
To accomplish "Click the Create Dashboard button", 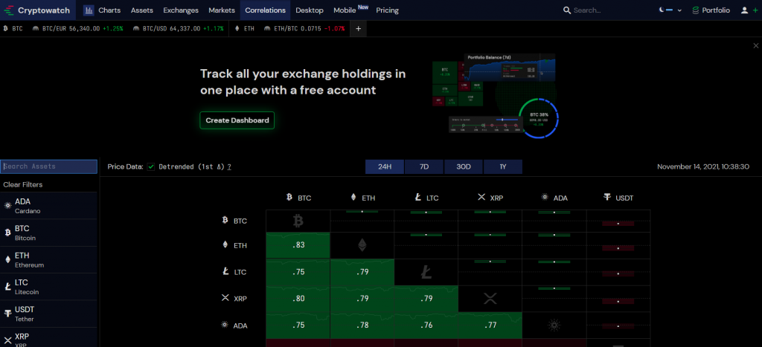I will tap(237, 120).
